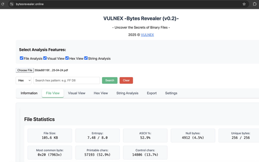
Task: Go to the Hex View tab
Action: 101,93
